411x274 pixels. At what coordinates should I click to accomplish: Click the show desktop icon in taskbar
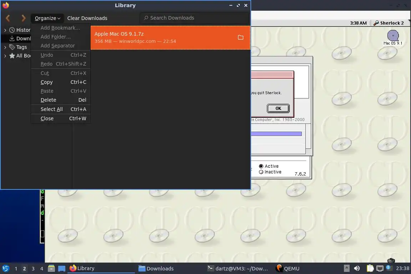coord(62,268)
